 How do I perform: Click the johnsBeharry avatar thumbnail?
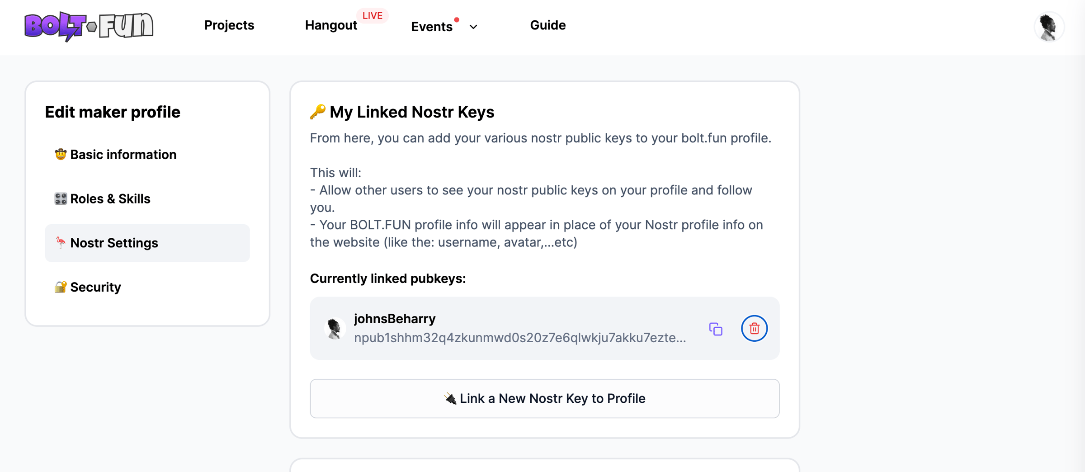pyautogui.click(x=335, y=328)
